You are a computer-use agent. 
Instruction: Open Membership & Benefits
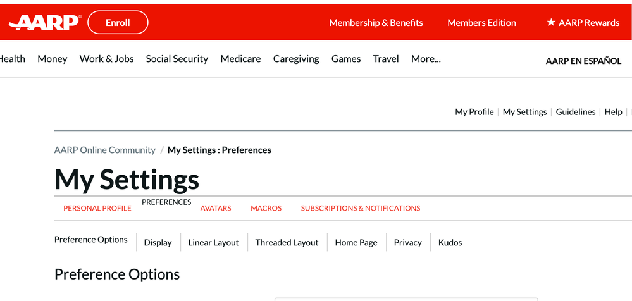pos(376,23)
